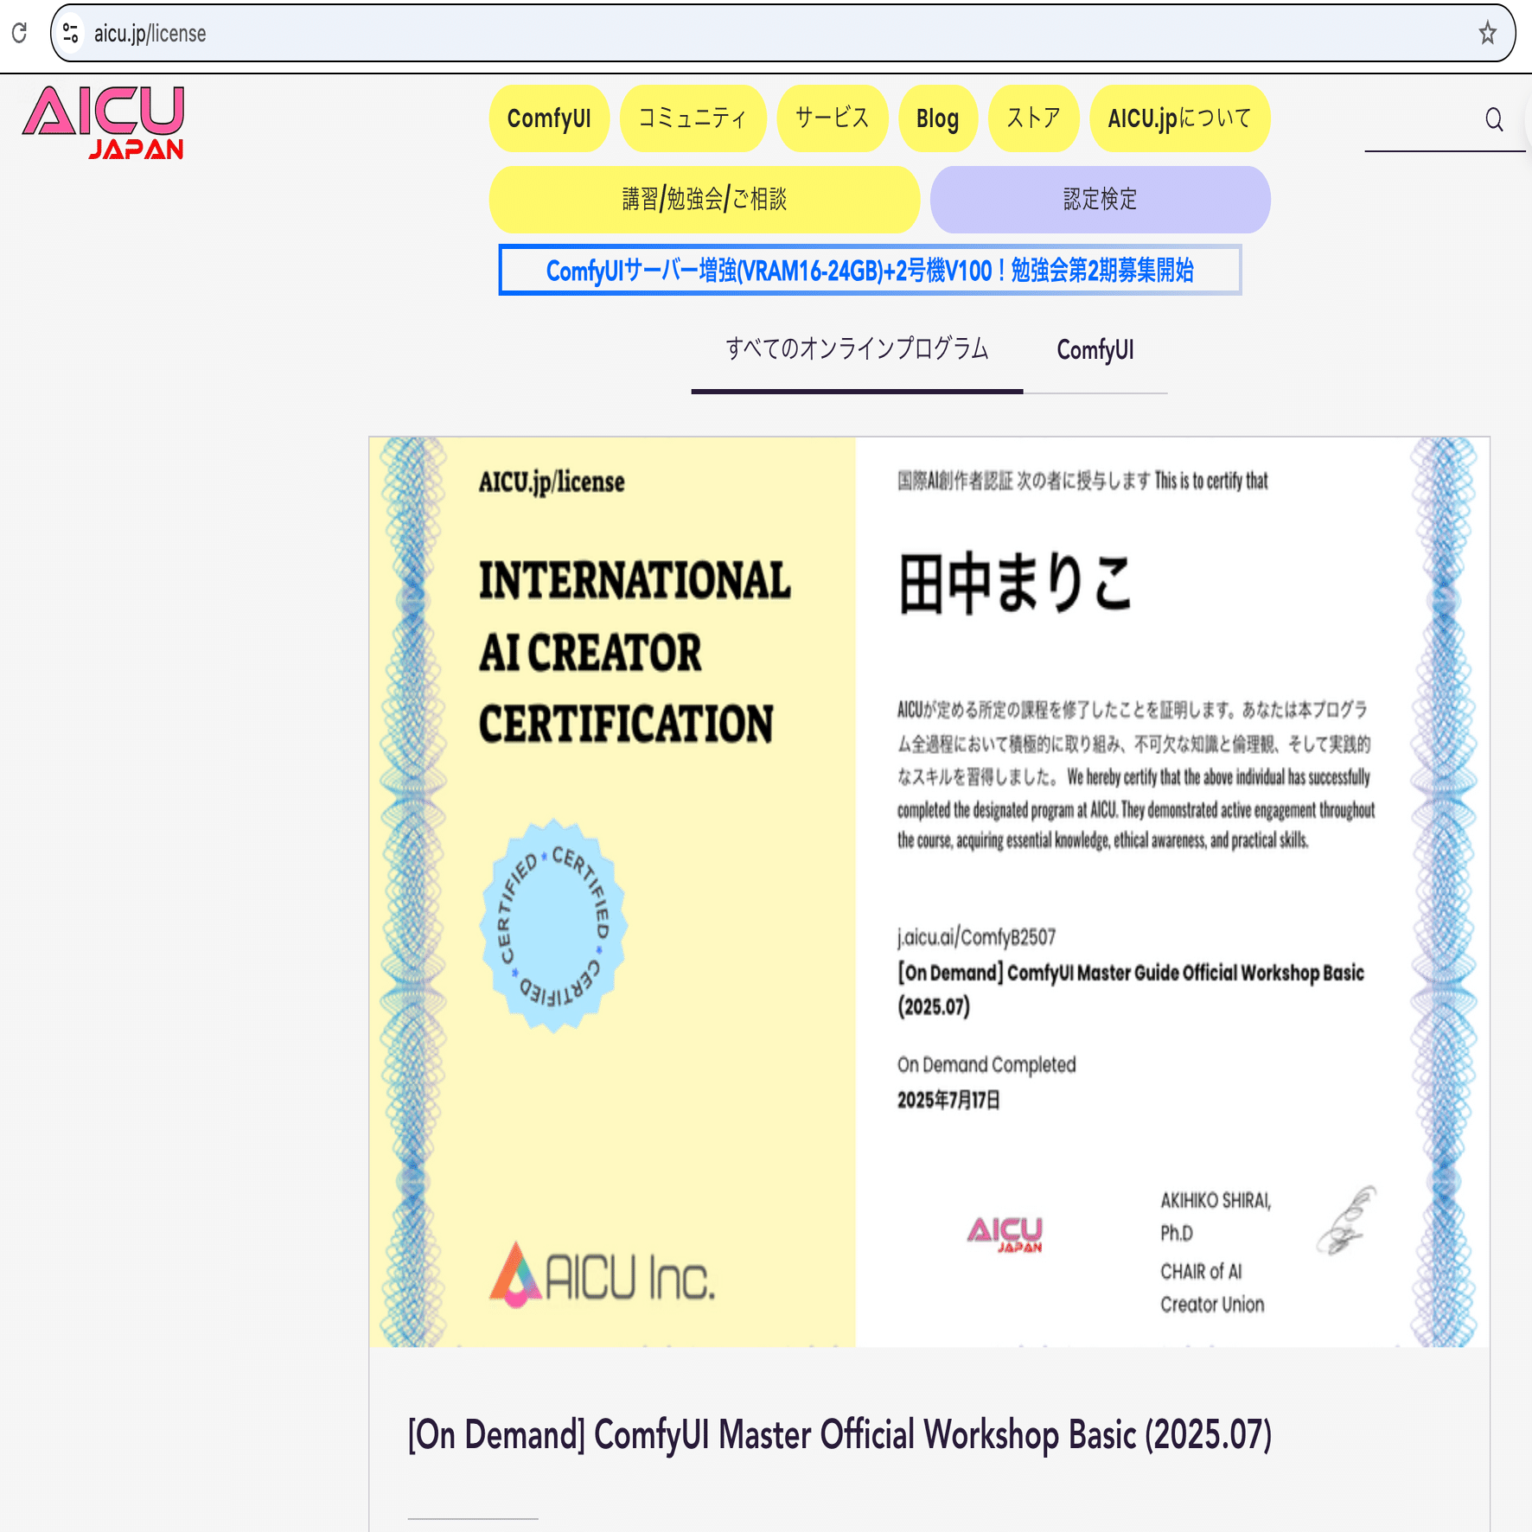Open the Blog menu item
The width and height of the screenshot is (1532, 1532).
pos(938,118)
